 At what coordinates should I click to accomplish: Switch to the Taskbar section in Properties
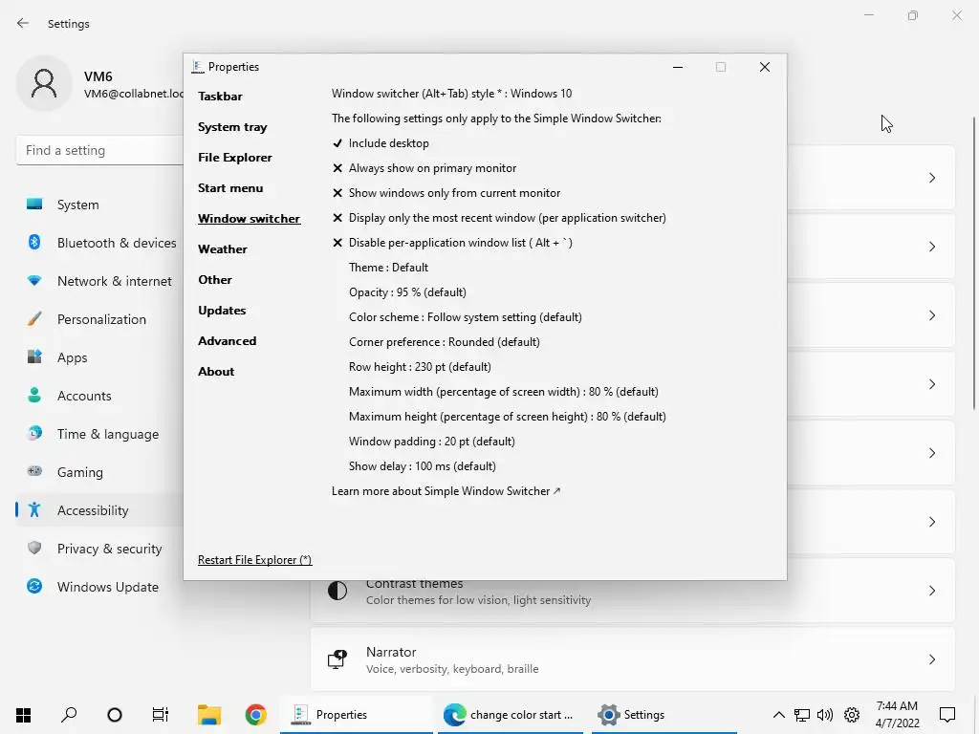220,97
